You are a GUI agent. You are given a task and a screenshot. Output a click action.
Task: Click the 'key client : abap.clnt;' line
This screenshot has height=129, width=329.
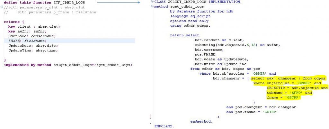34,26
